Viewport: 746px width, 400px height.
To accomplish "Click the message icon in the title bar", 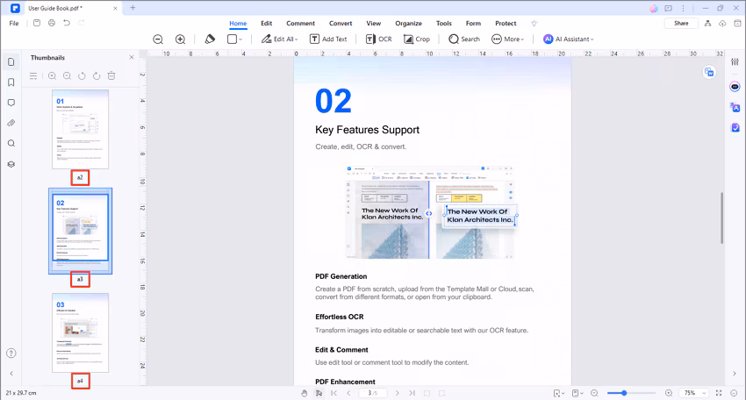I will coord(669,8).
